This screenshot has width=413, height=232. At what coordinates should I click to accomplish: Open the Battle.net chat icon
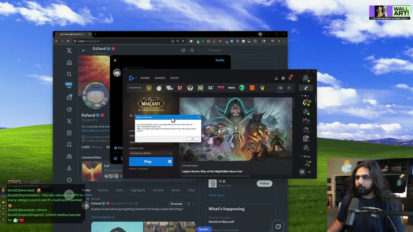[x=302, y=172]
